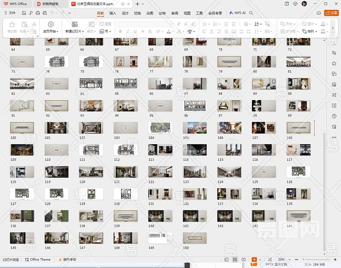Open the search icon beside WPS AI
The height and width of the screenshot is (268, 341).
click(x=252, y=13)
